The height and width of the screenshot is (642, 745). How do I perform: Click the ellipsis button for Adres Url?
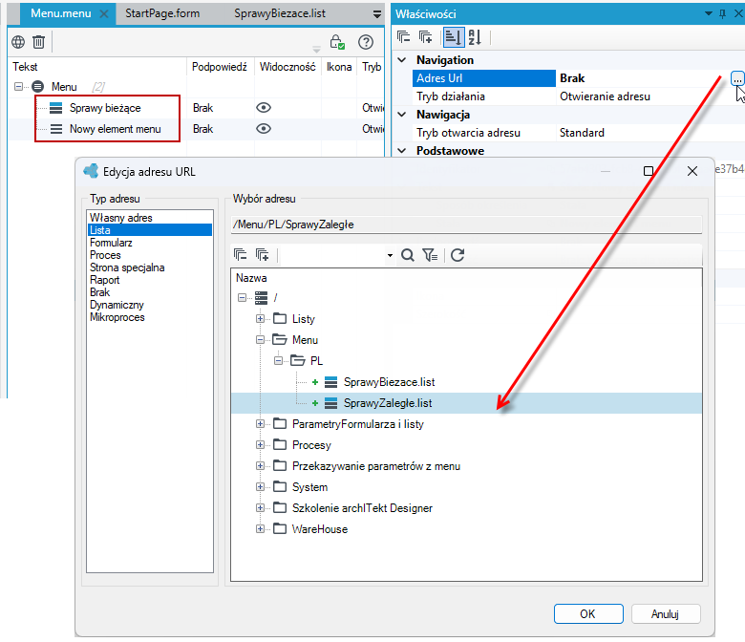[x=737, y=79]
